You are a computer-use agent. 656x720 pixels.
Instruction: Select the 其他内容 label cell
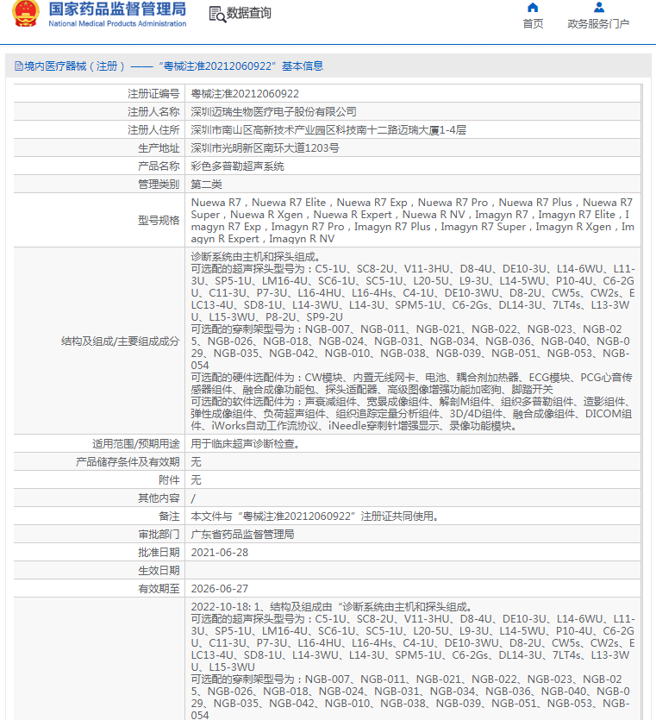pyautogui.click(x=98, y=498)
